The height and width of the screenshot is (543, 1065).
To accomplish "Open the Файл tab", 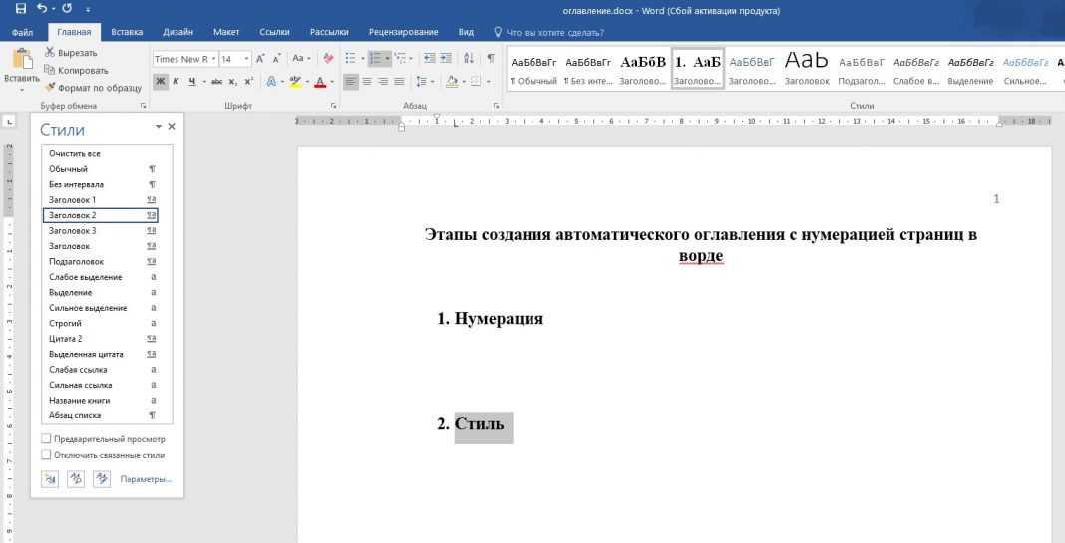I will pyautogui.click(x=22, y=32).
